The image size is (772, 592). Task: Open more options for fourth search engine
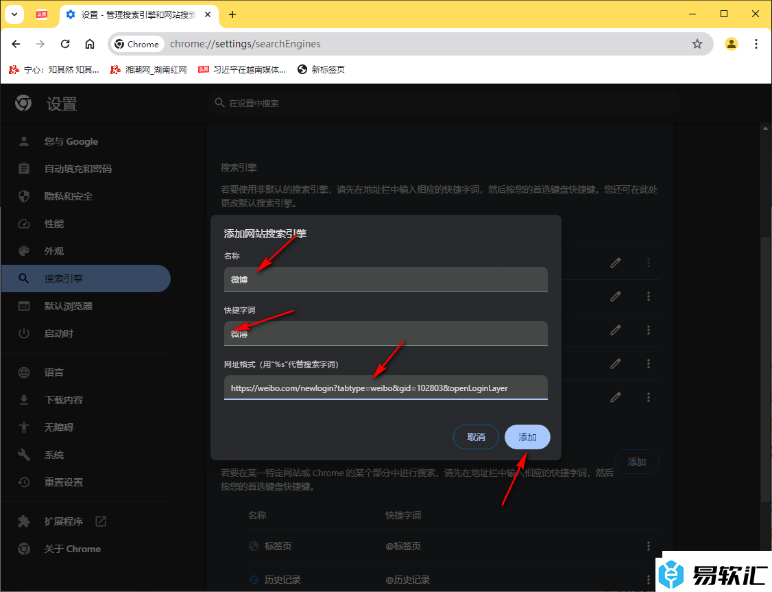(649, 364)
